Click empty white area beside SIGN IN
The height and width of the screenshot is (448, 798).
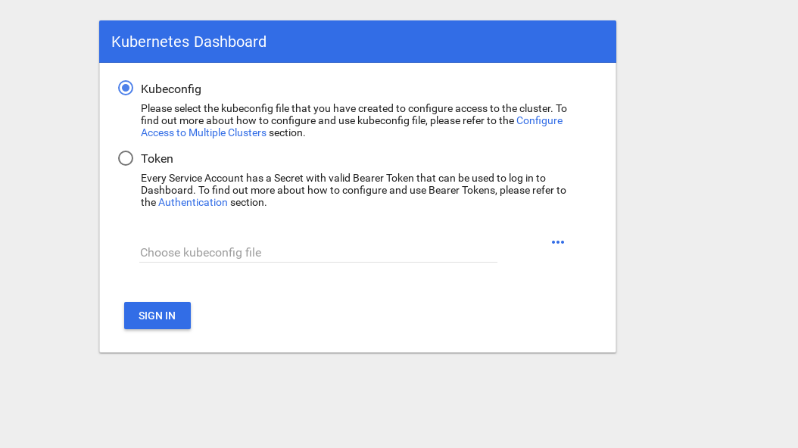coord(379,316)
